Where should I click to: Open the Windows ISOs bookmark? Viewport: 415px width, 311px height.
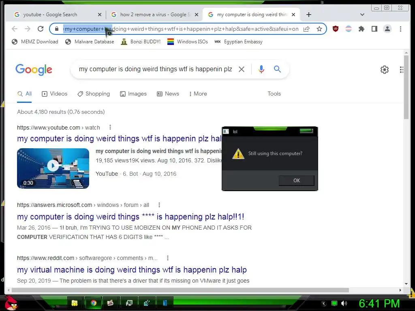point(188,42)
